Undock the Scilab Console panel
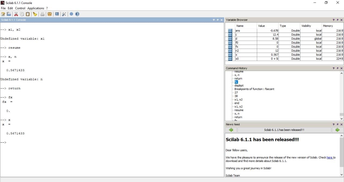Screen dimensions: 344x182 coord(217,20)
